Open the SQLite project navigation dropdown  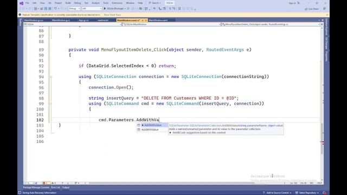click(x=73, y=24)
